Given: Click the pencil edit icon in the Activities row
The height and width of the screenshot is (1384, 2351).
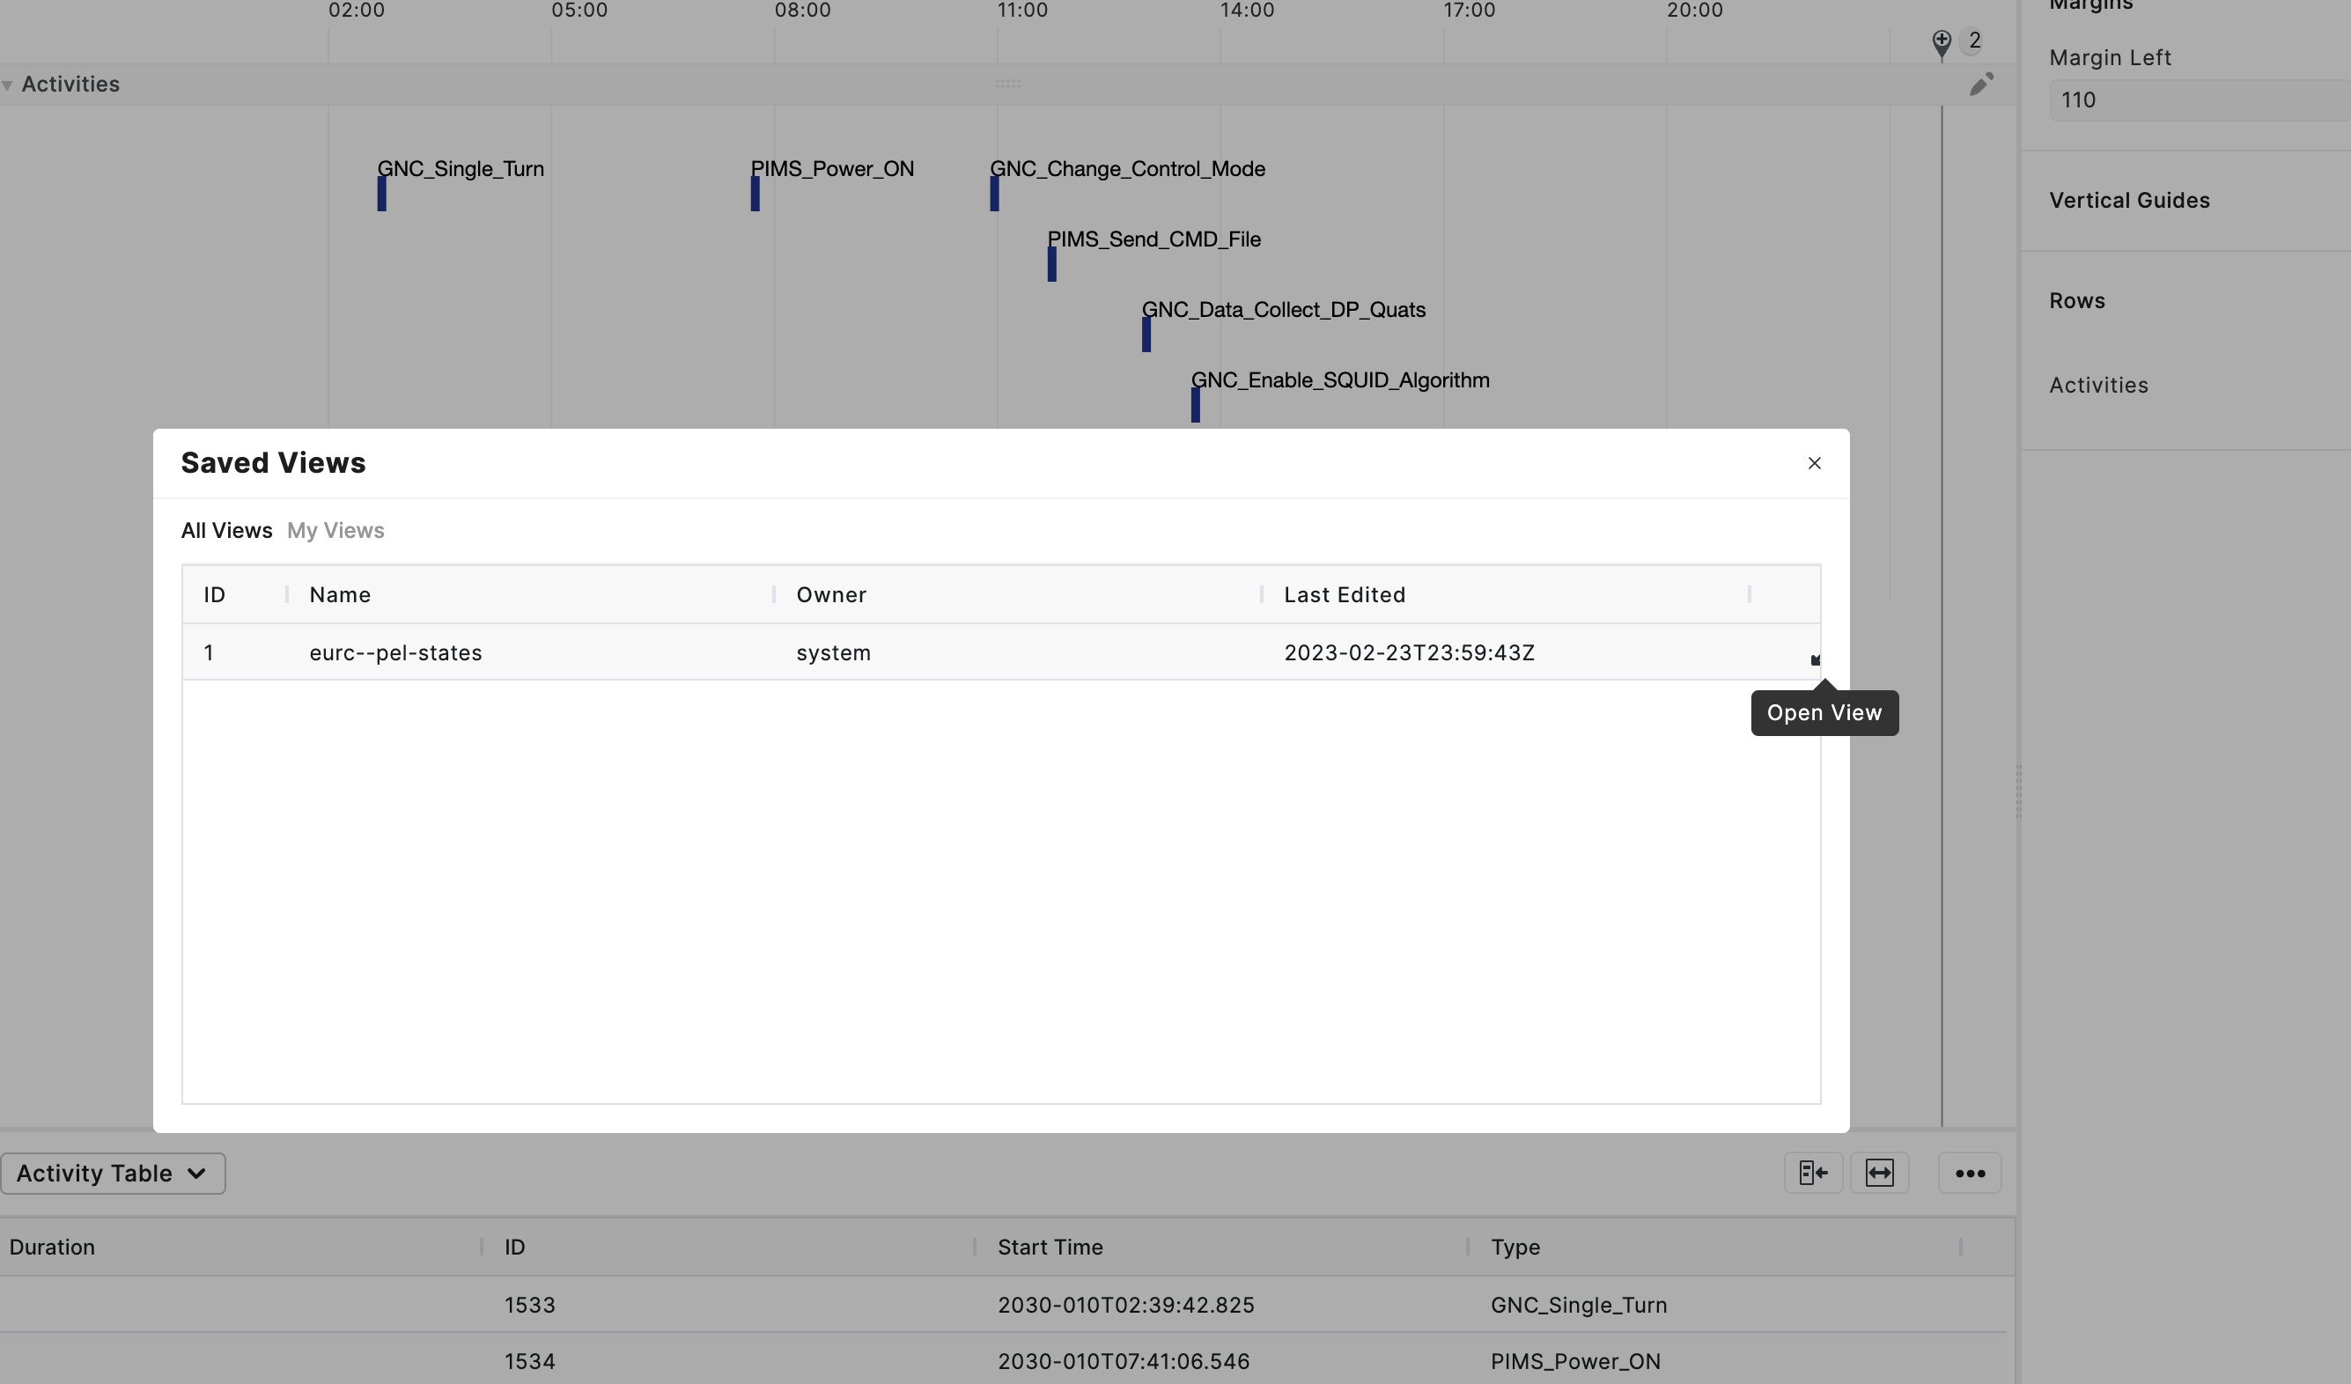Looking at the screenshot, I should (x=1981, y=85).
